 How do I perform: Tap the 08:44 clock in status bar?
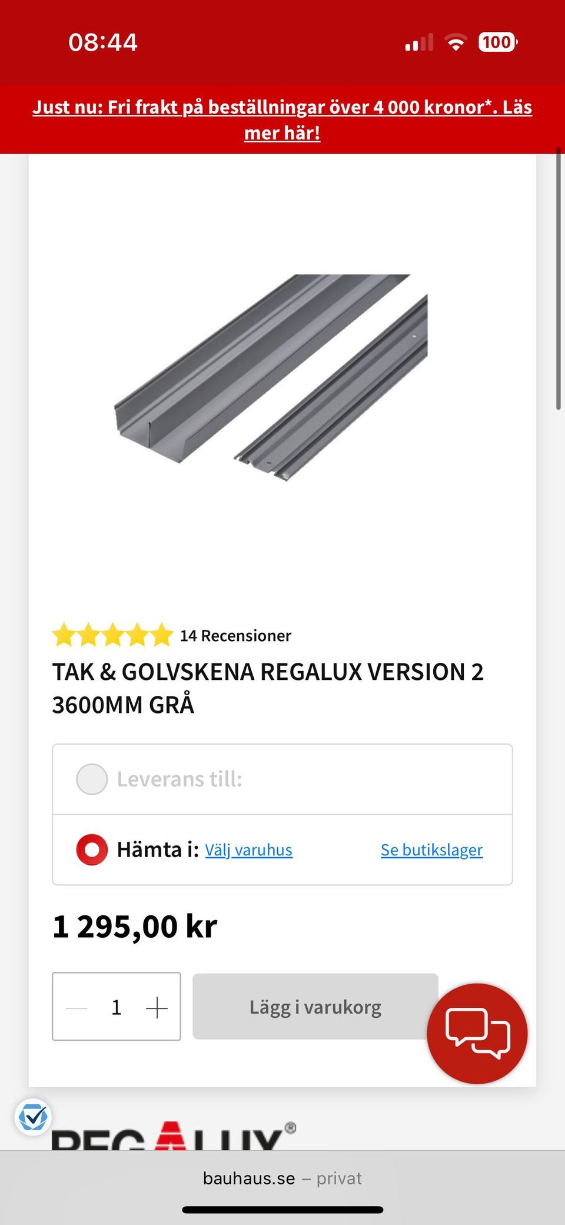103,42
